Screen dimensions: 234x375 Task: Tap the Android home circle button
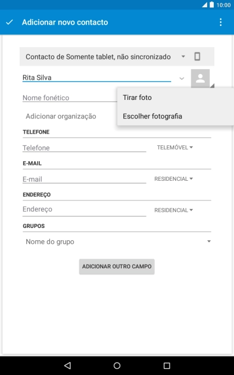click(117, 365)
